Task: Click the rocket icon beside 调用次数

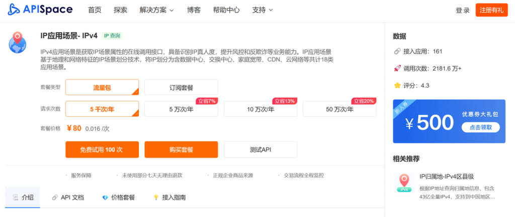Action: [x=397, y=68]
